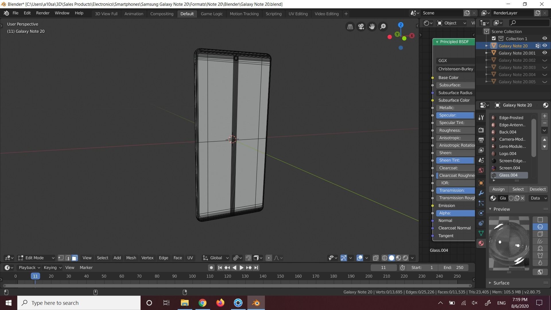551x310 pixels.
Task: Toggle visibility of Collection 1
Action: coord(544,38)
